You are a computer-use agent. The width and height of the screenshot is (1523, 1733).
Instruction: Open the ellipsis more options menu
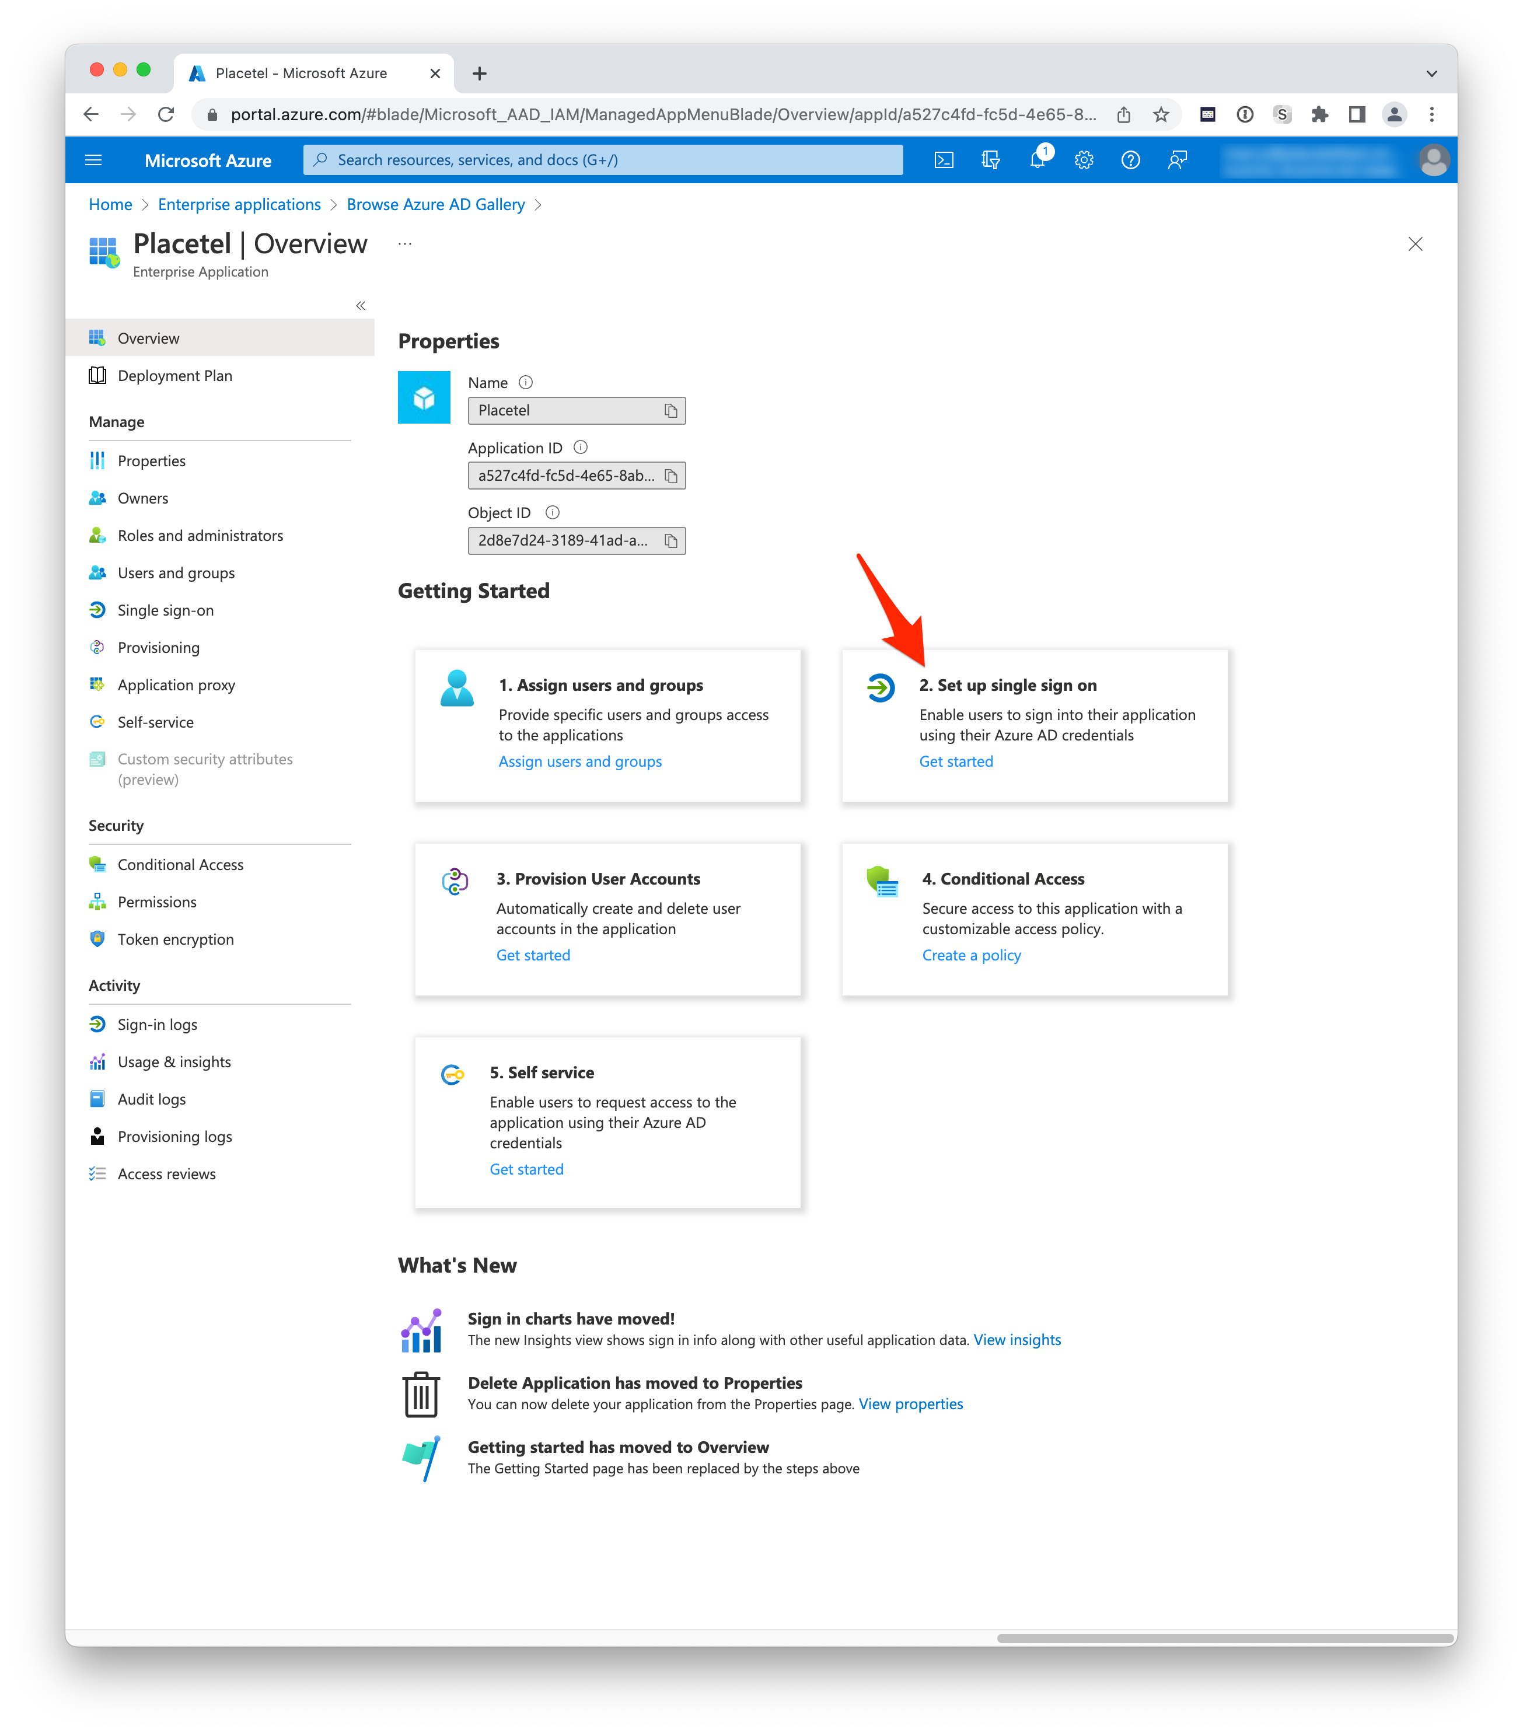click(406, 244)
